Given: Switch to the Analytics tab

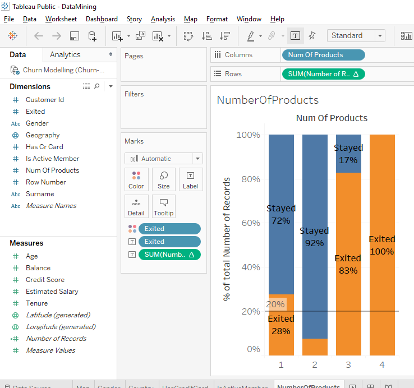Looking at the screenshot, I should point(65,54).
